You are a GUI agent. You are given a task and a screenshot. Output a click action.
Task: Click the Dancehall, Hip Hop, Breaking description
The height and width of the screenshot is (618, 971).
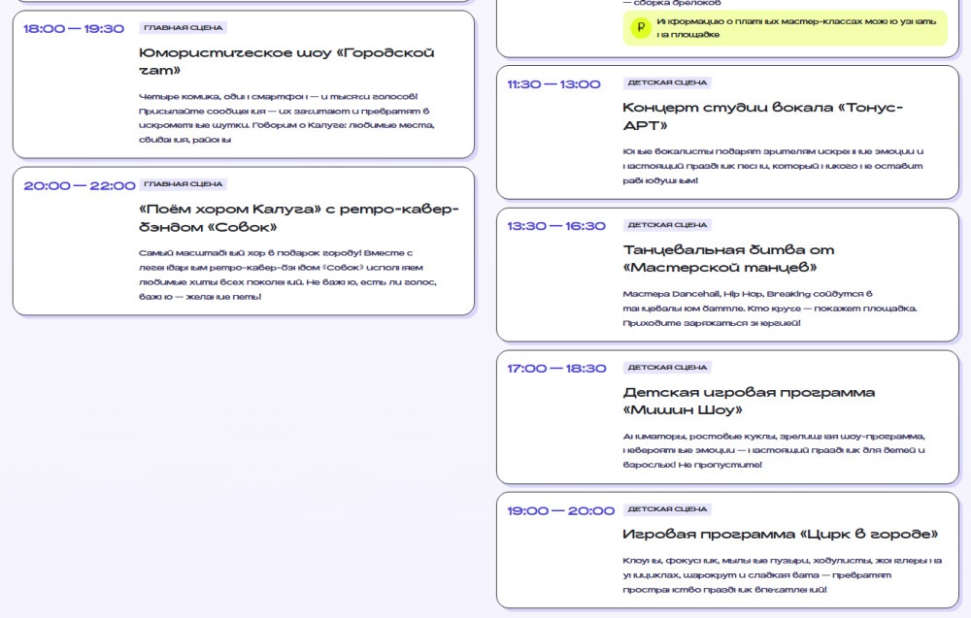770,309
